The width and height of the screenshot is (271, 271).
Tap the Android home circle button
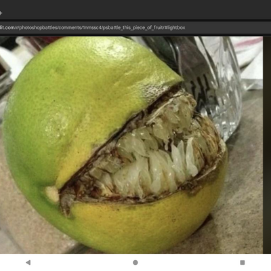pos(135,262)
